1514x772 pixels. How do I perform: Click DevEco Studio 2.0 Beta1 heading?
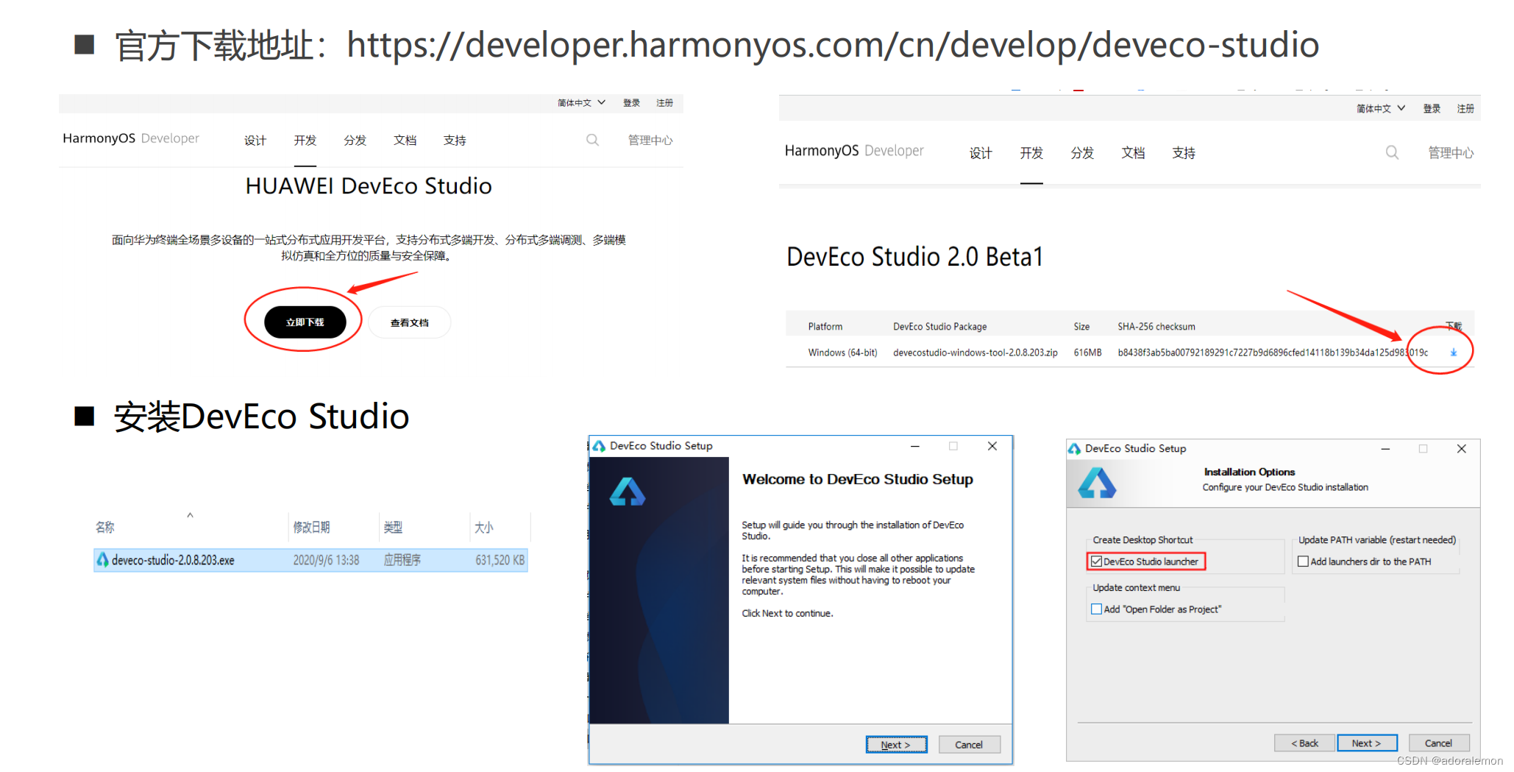(x=915, y=257)
